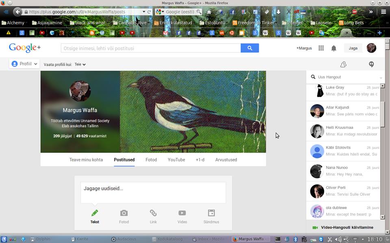The height and width of the screenshot is (243, 390).
Task: Open the Firefox hamburger menu
Action: (x=383, y=12)
